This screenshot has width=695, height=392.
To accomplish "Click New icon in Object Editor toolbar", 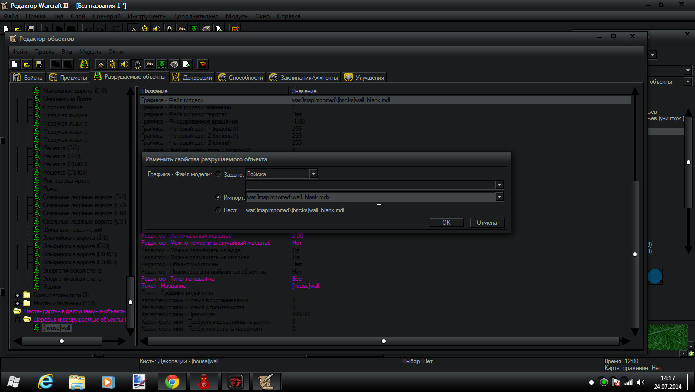I will 15,64.
